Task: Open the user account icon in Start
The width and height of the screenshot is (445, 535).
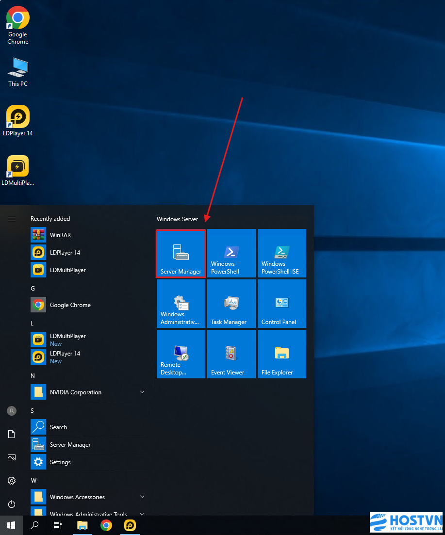Action: [x=12, y=411]
